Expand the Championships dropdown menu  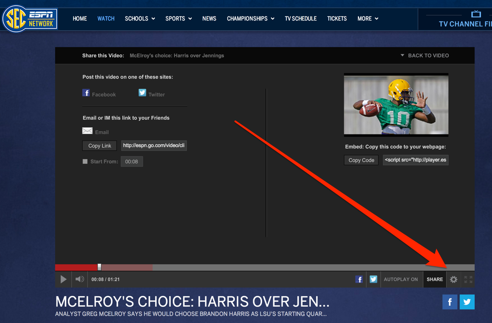click(x=251, y=19)
